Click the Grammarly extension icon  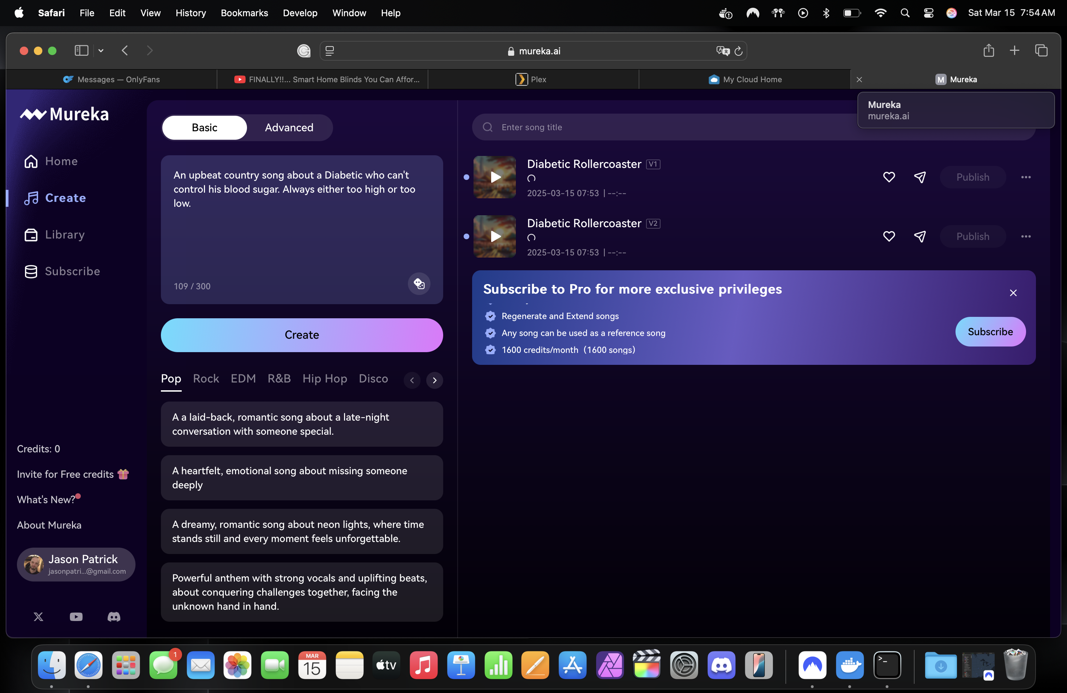[x=303, y=51]
